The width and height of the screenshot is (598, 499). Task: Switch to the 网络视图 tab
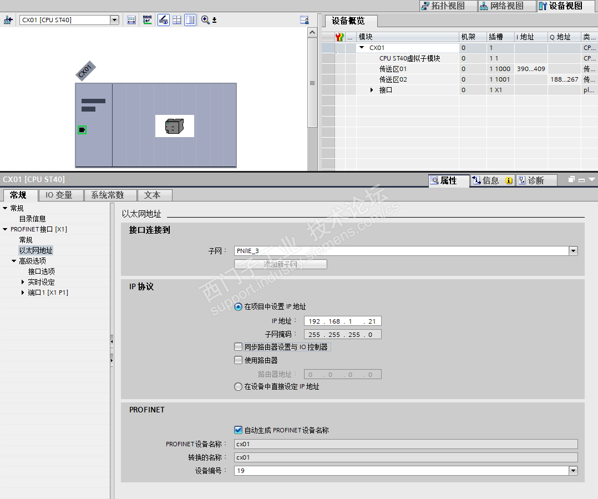pyautogui.click(x=507, y=6)
